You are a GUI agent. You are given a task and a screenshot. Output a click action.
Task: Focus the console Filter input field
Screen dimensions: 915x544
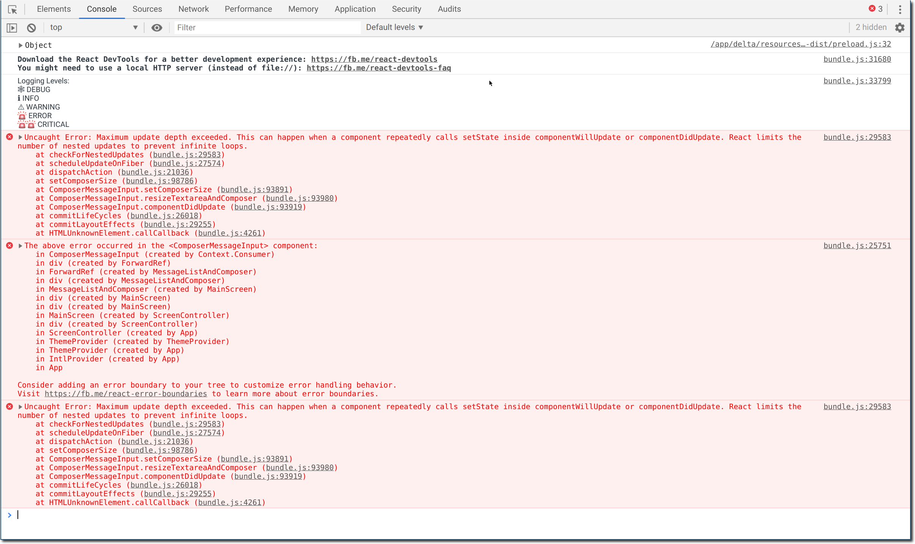[267, 28]
